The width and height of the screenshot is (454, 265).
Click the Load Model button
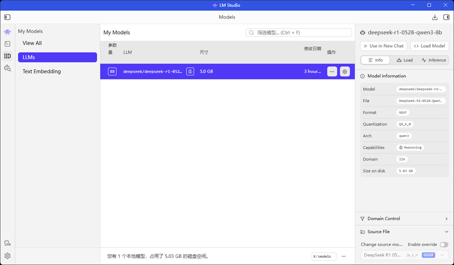point(429,46)
